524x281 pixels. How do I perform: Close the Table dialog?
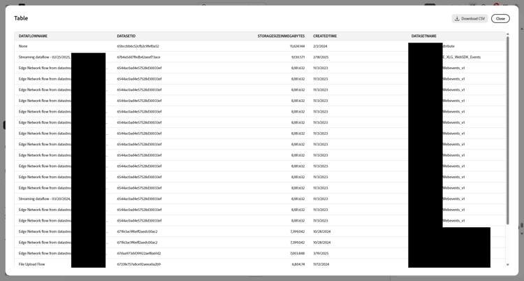[500, 19]
